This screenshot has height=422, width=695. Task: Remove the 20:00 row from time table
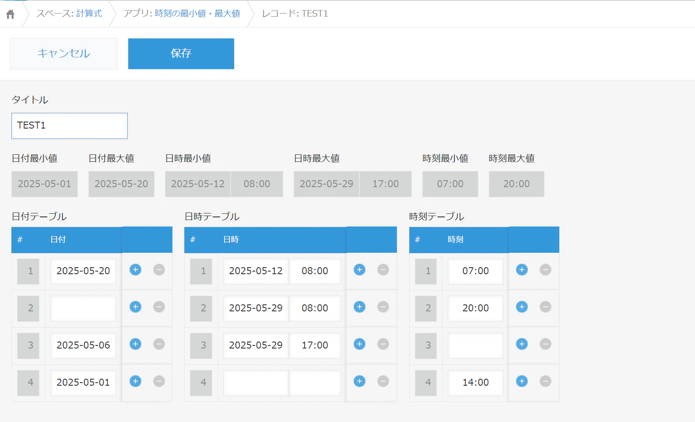[x=545, y=307]
